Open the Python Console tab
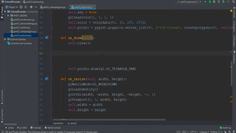This screenshot has height=133, width=236. (x=52, y=128)
